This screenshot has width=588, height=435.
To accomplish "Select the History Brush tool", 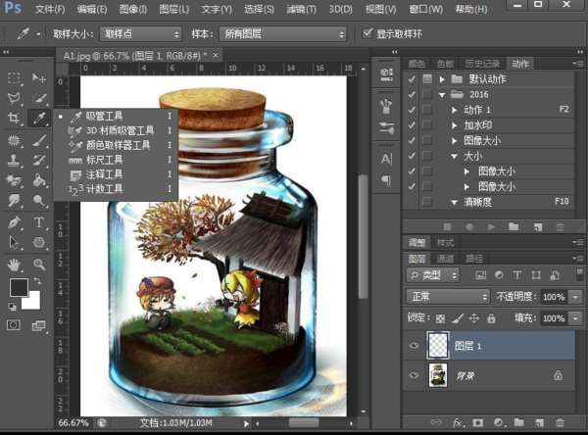I will 39,160.
